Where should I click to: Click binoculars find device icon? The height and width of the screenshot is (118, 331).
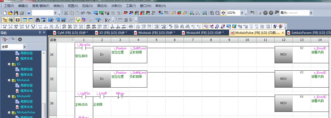click(38, 20)
